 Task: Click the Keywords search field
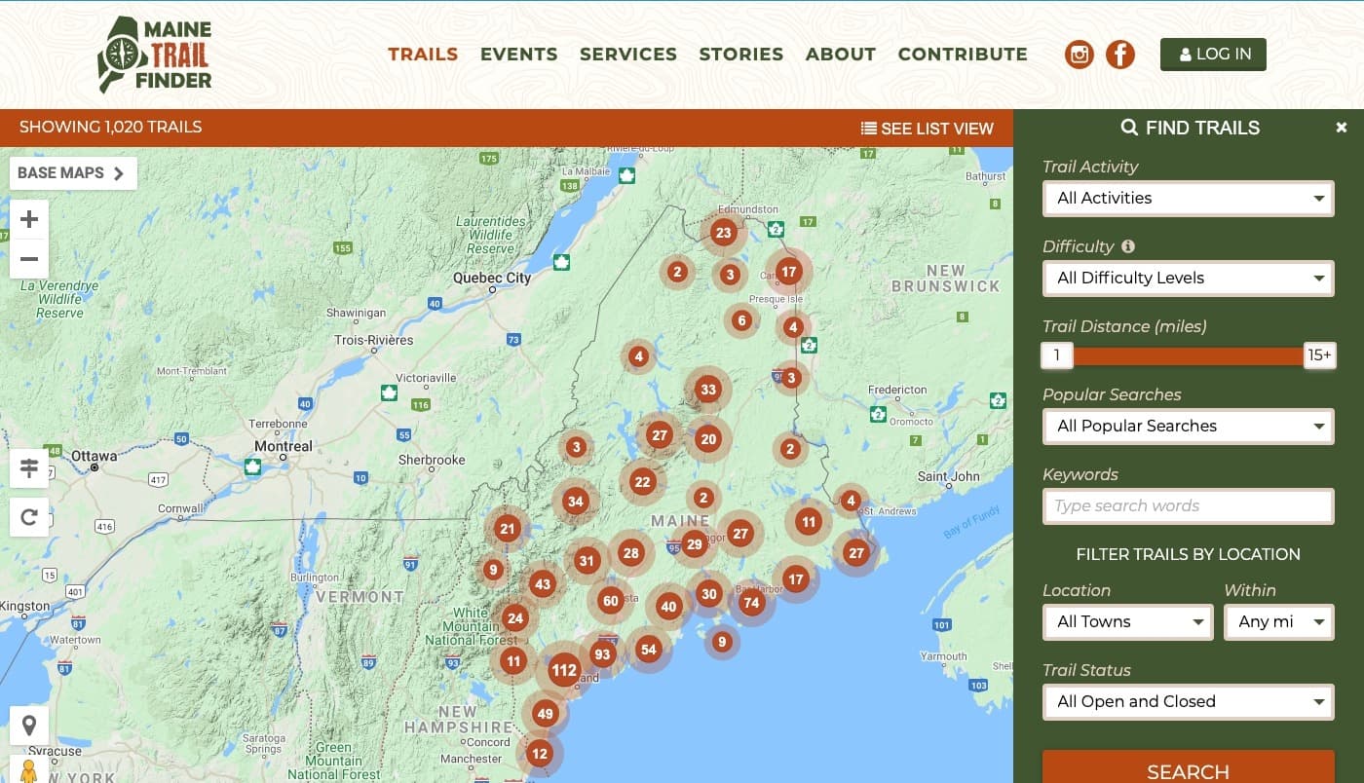click(1188, 506)
